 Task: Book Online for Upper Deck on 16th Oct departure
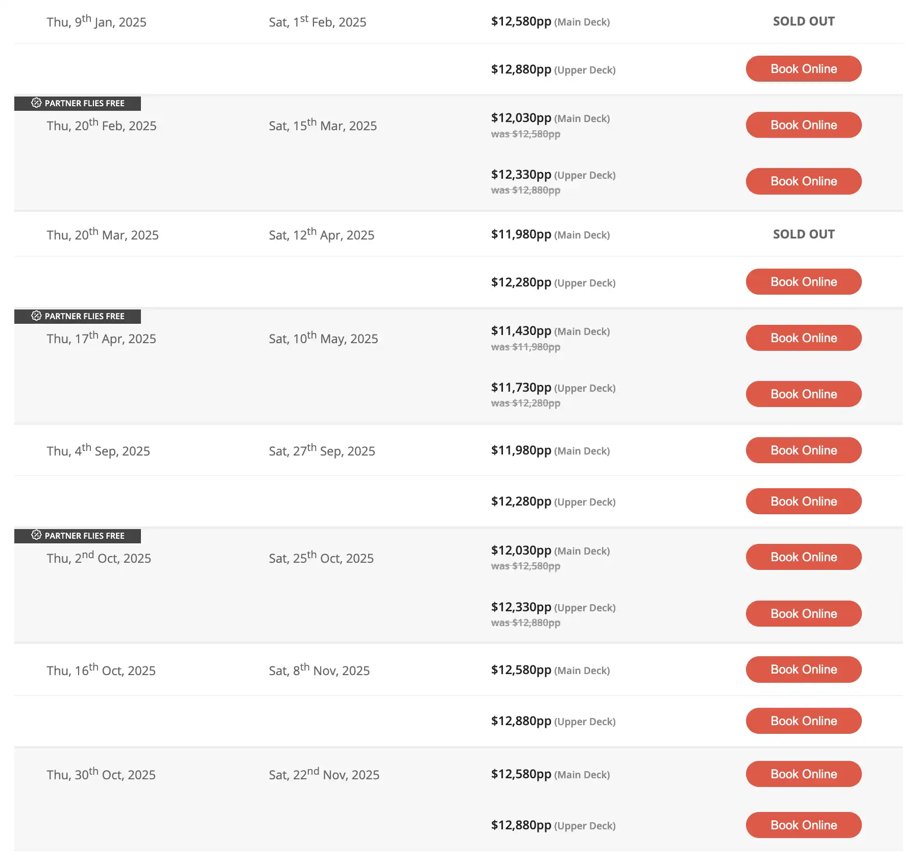803,721
